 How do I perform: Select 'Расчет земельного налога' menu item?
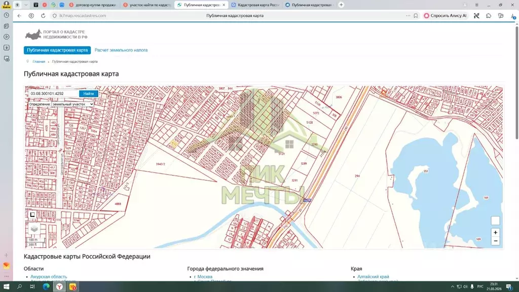point(121,50)
